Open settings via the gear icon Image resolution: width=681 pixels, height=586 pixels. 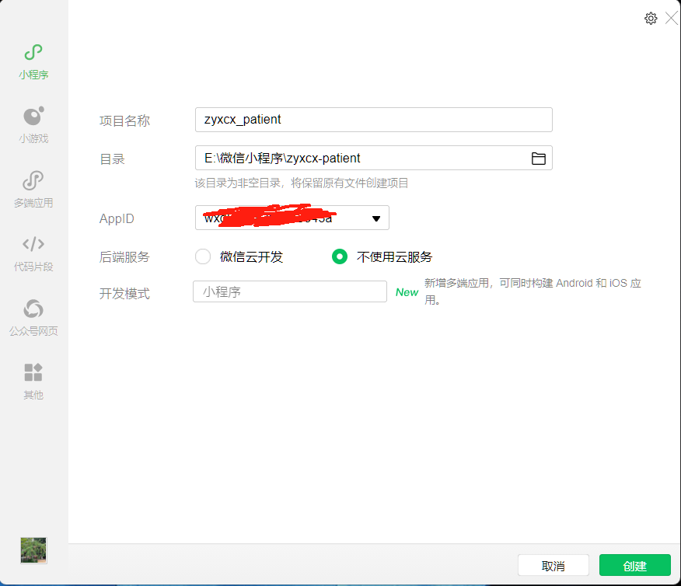651,18
